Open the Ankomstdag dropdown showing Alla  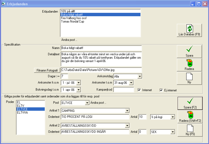click(x=140, y=76)
